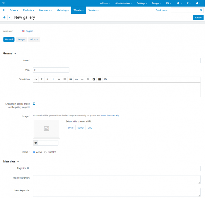This screenshot has width=205, height=198.
Task: Insert a bulleted list
Action: tap(65, 79)
